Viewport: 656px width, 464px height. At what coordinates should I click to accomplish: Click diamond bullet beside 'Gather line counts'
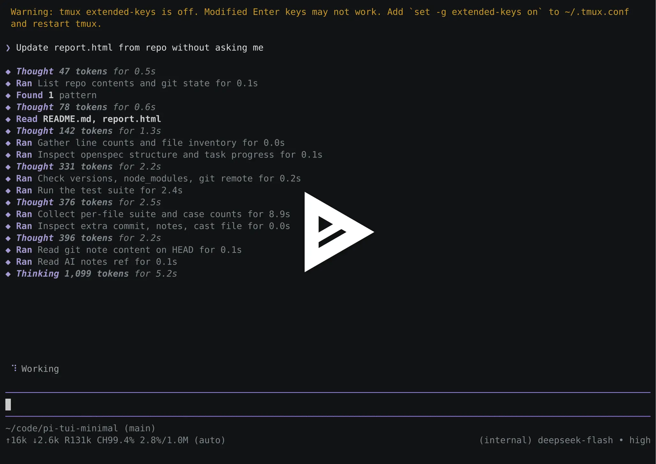(8, 143)
